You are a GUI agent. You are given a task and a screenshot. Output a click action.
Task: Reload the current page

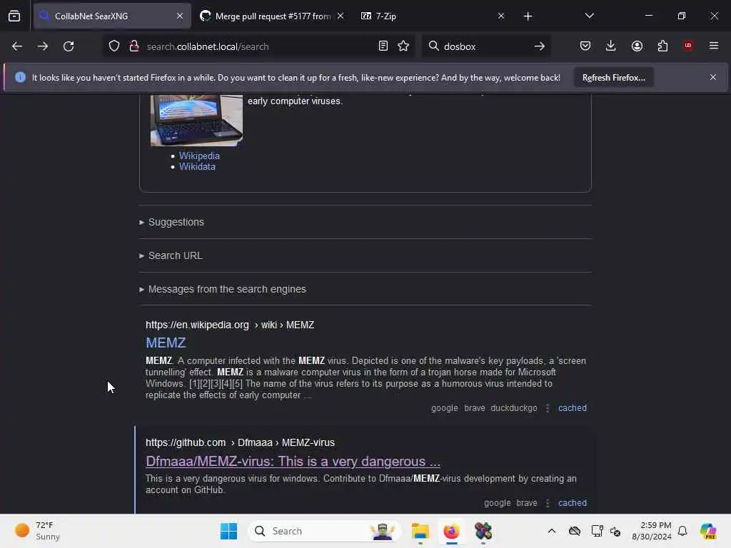69,46
